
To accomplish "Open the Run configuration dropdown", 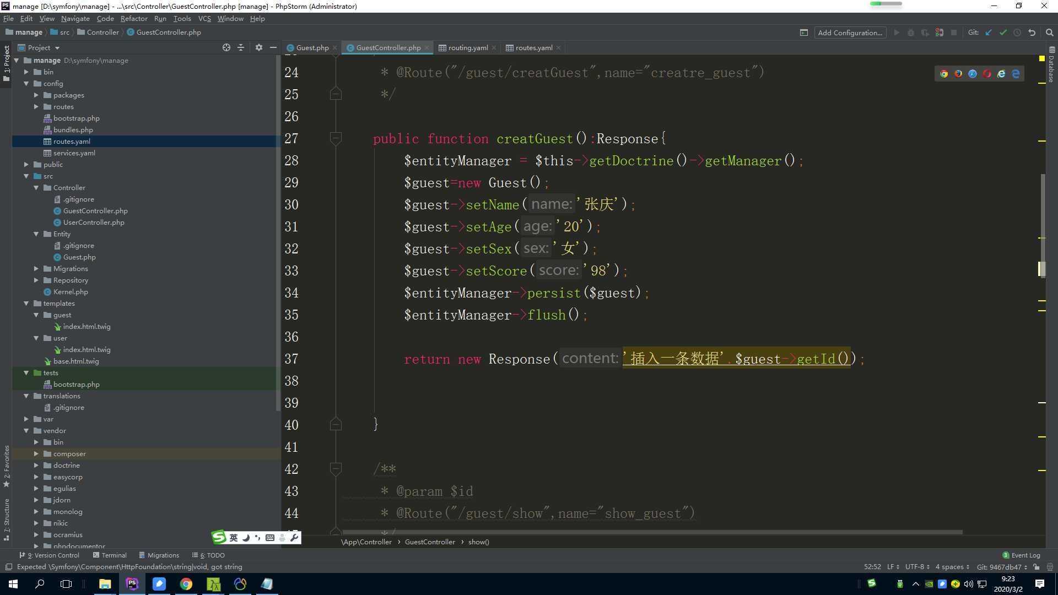I will (850, 32).
